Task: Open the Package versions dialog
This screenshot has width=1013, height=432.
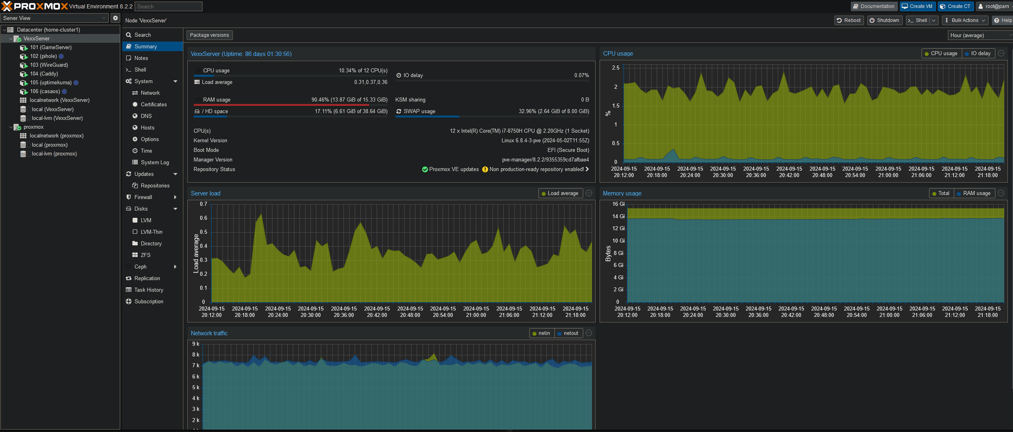Action: (x=209, y=35)
